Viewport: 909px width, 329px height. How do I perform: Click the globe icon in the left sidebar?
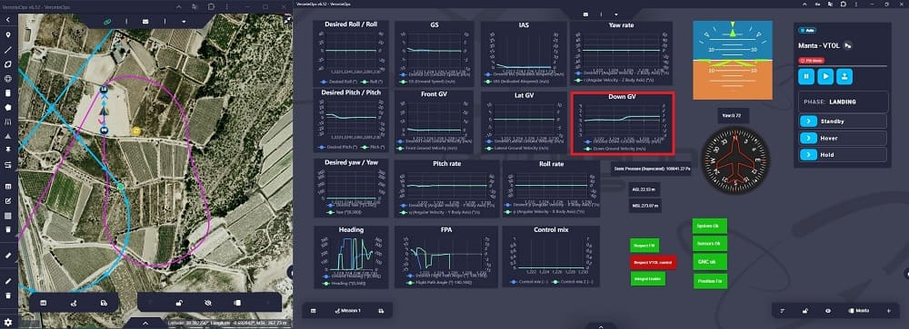point(8,79)
